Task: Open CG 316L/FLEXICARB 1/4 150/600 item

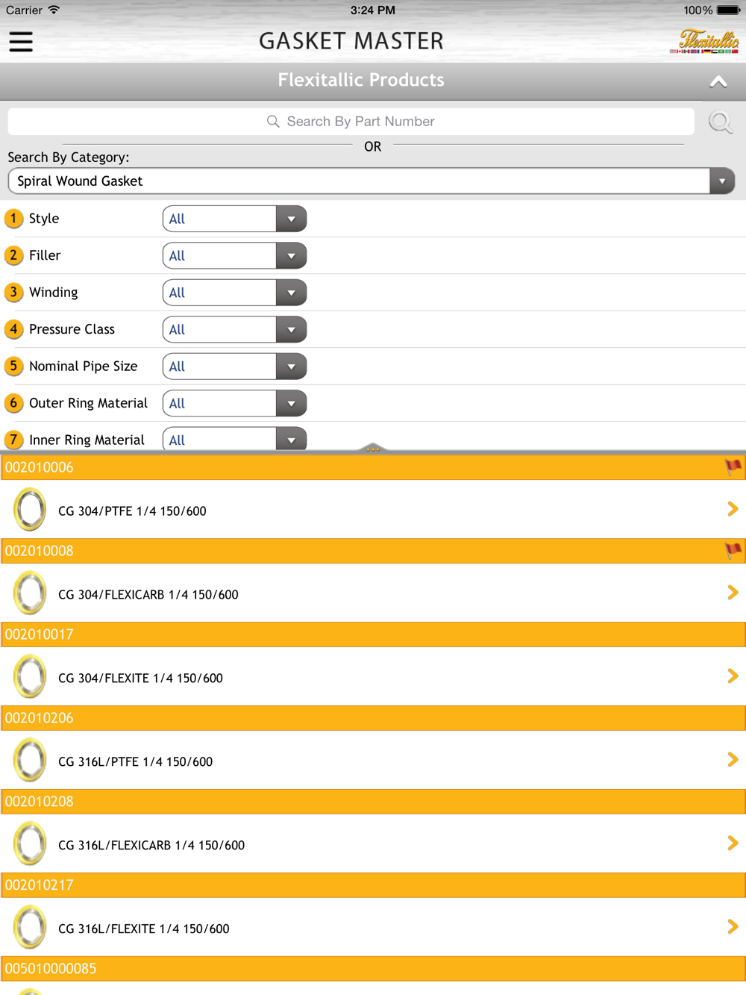Action: click(373, 844)
